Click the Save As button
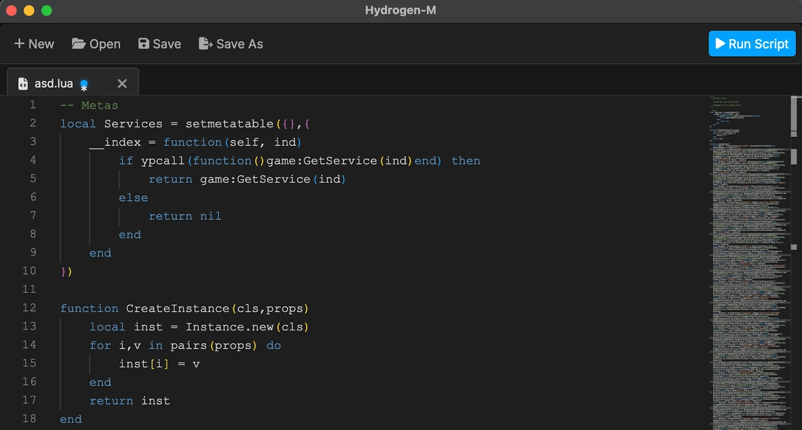Image resolution: width=802 pixels, height=430 pixels. tap(230, 43)
